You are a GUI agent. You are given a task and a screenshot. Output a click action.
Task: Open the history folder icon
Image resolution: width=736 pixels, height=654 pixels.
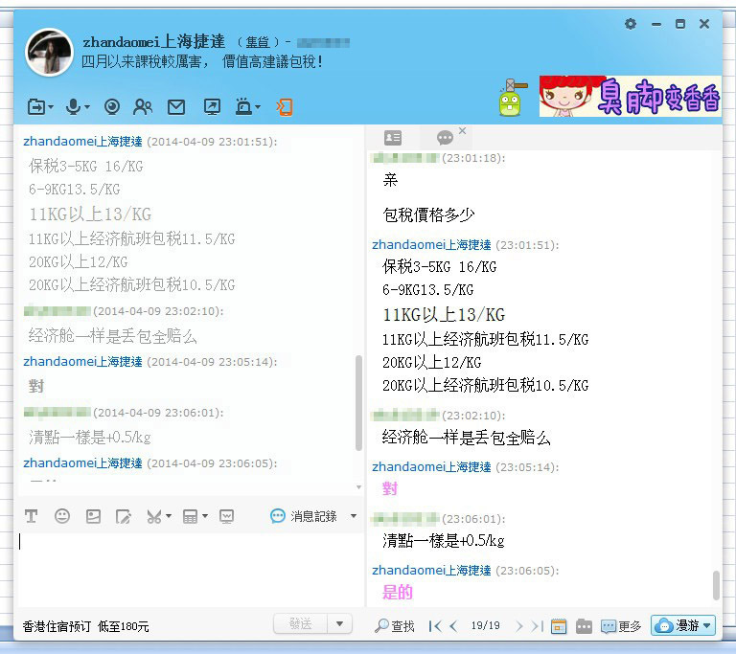pos(584,626)
